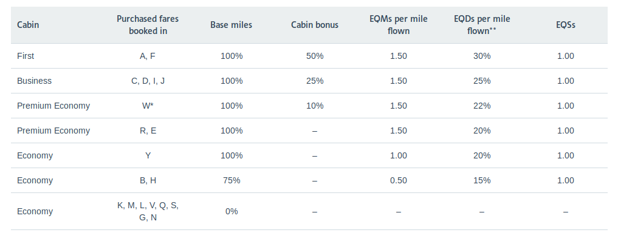
Task: Select the B, H fare class cell
Action: 148,180
